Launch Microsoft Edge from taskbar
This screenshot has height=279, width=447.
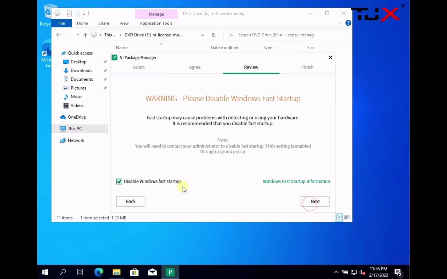click(x=99, y=272)
